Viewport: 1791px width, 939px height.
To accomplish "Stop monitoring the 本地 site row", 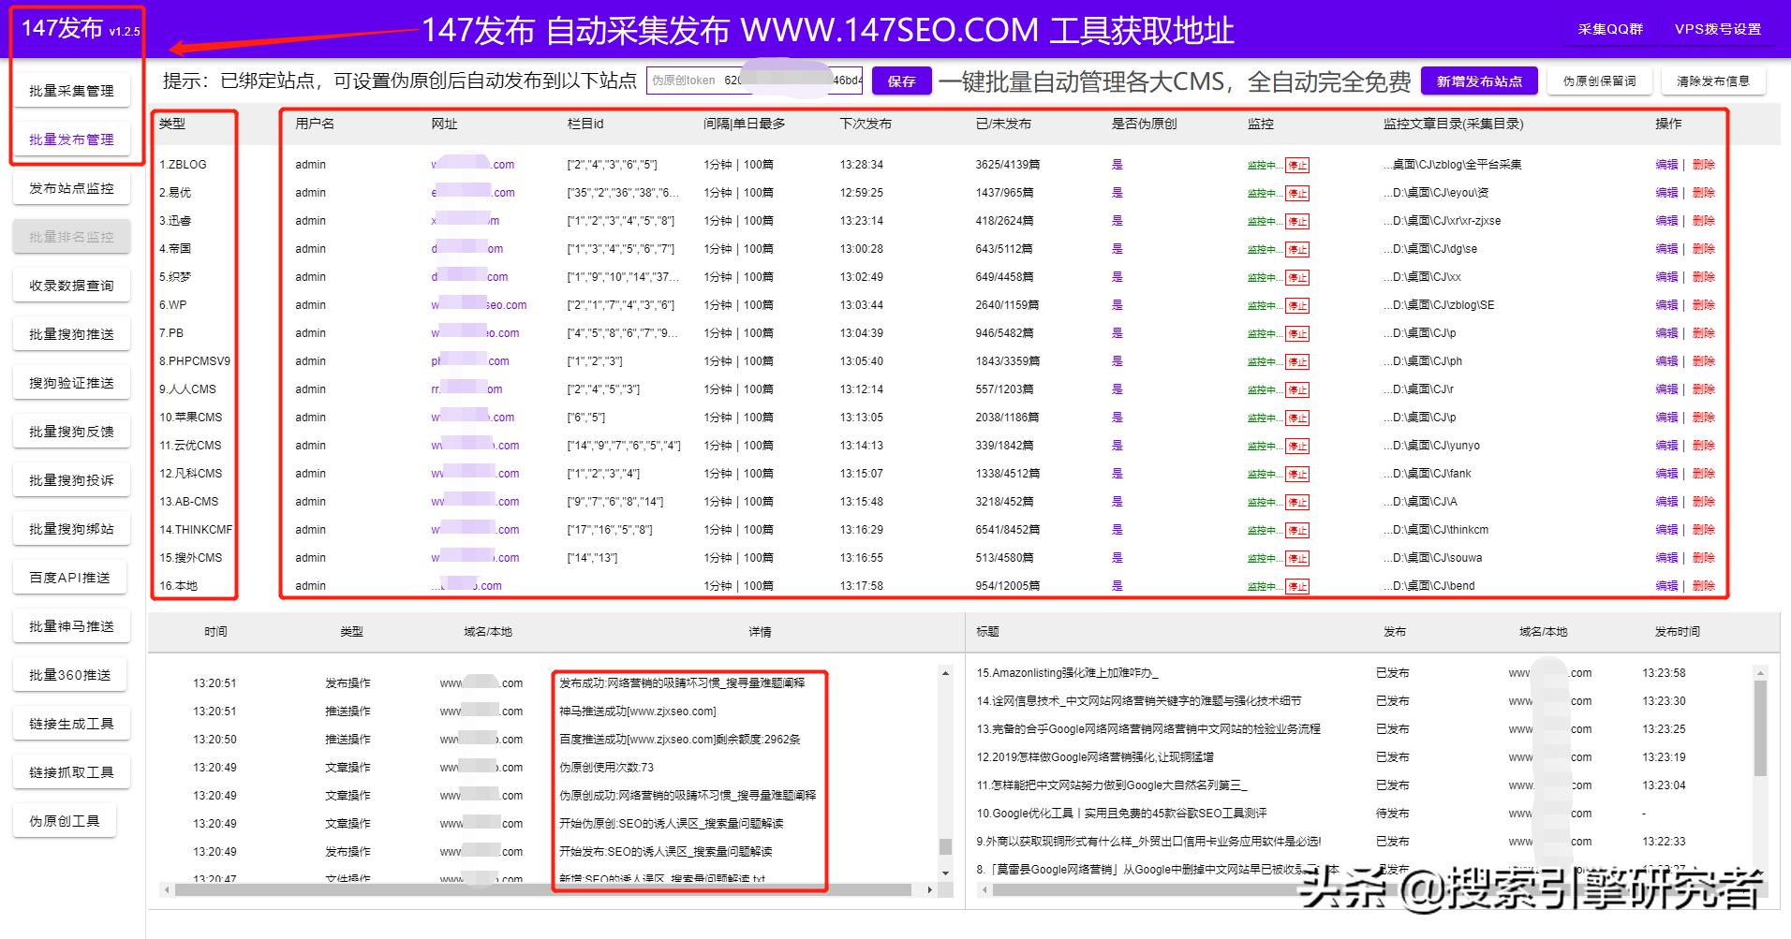I will (x=1295, y=587).
